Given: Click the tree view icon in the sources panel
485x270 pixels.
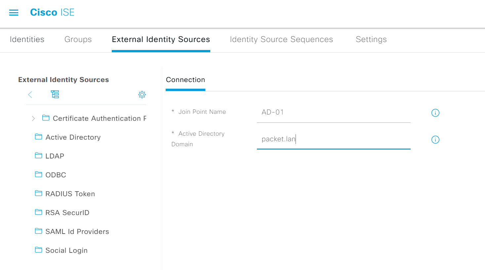Looking at the screenshot, I should point(55,94).
